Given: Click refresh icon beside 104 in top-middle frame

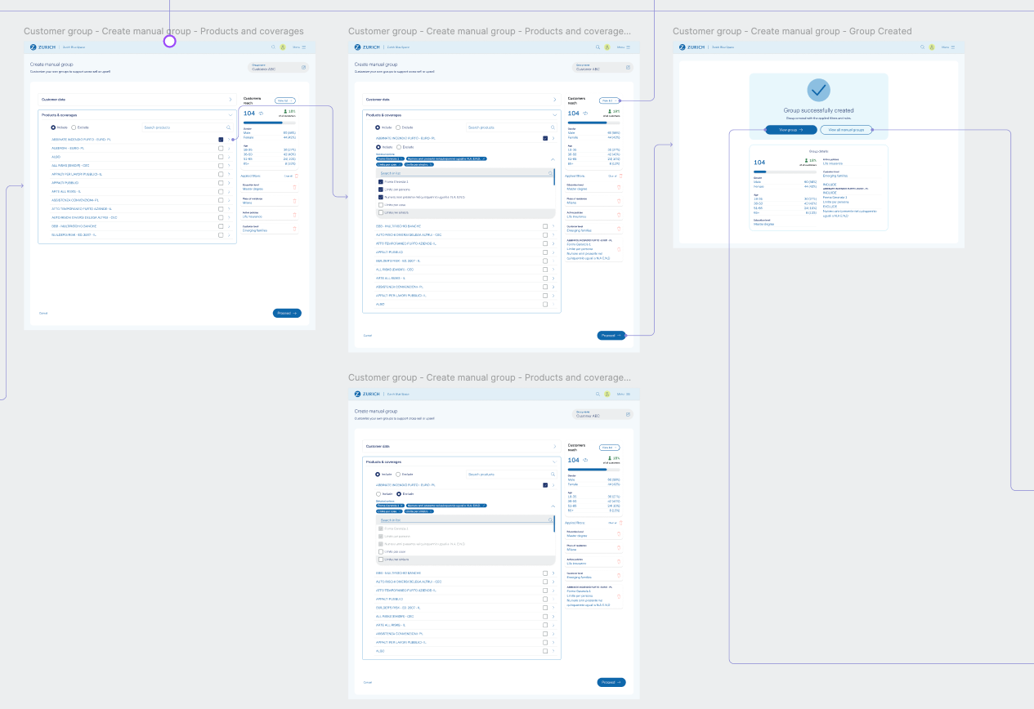Looking at the screenshot, I should pos(587,114).
